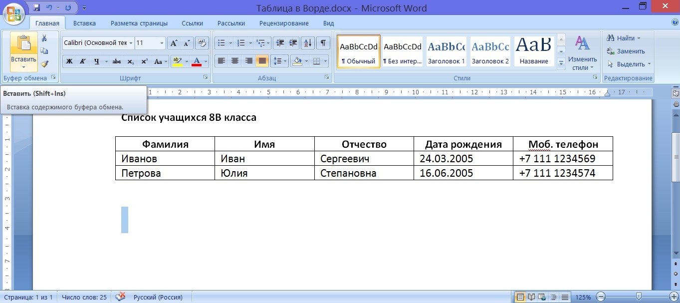Click the Cut scissors icon
The image size is (680, 303).
44,38
